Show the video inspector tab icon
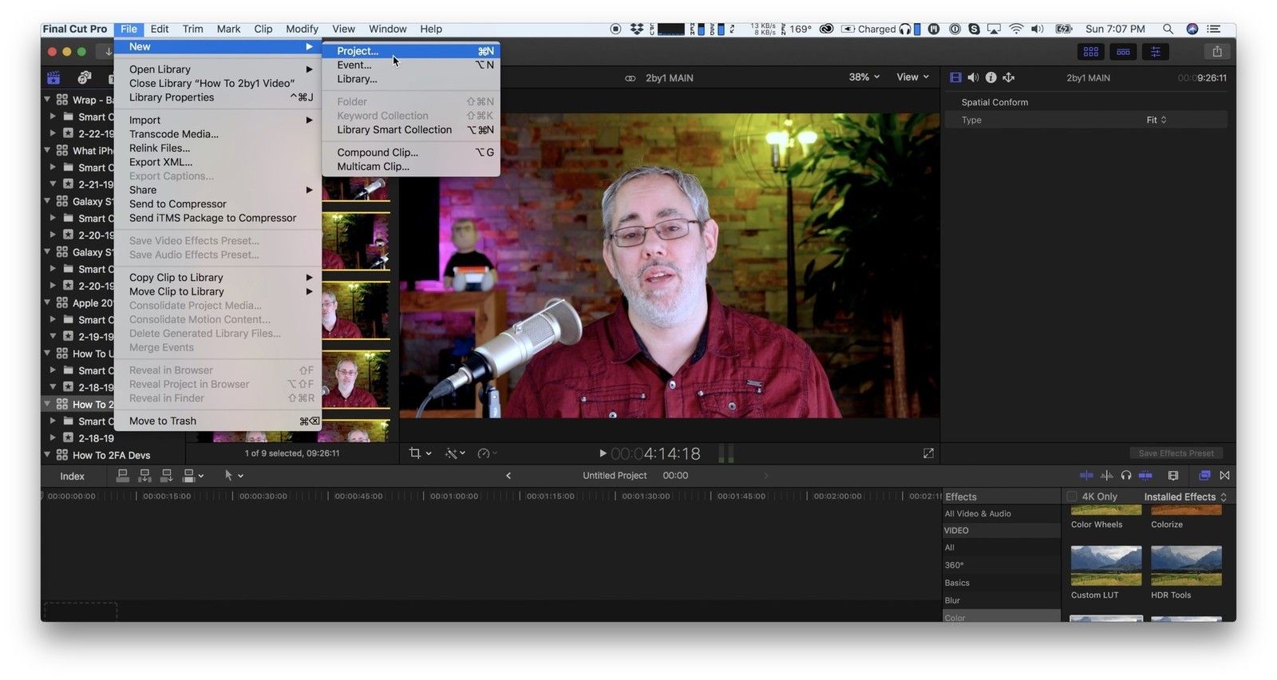 (x=955, y=77)
